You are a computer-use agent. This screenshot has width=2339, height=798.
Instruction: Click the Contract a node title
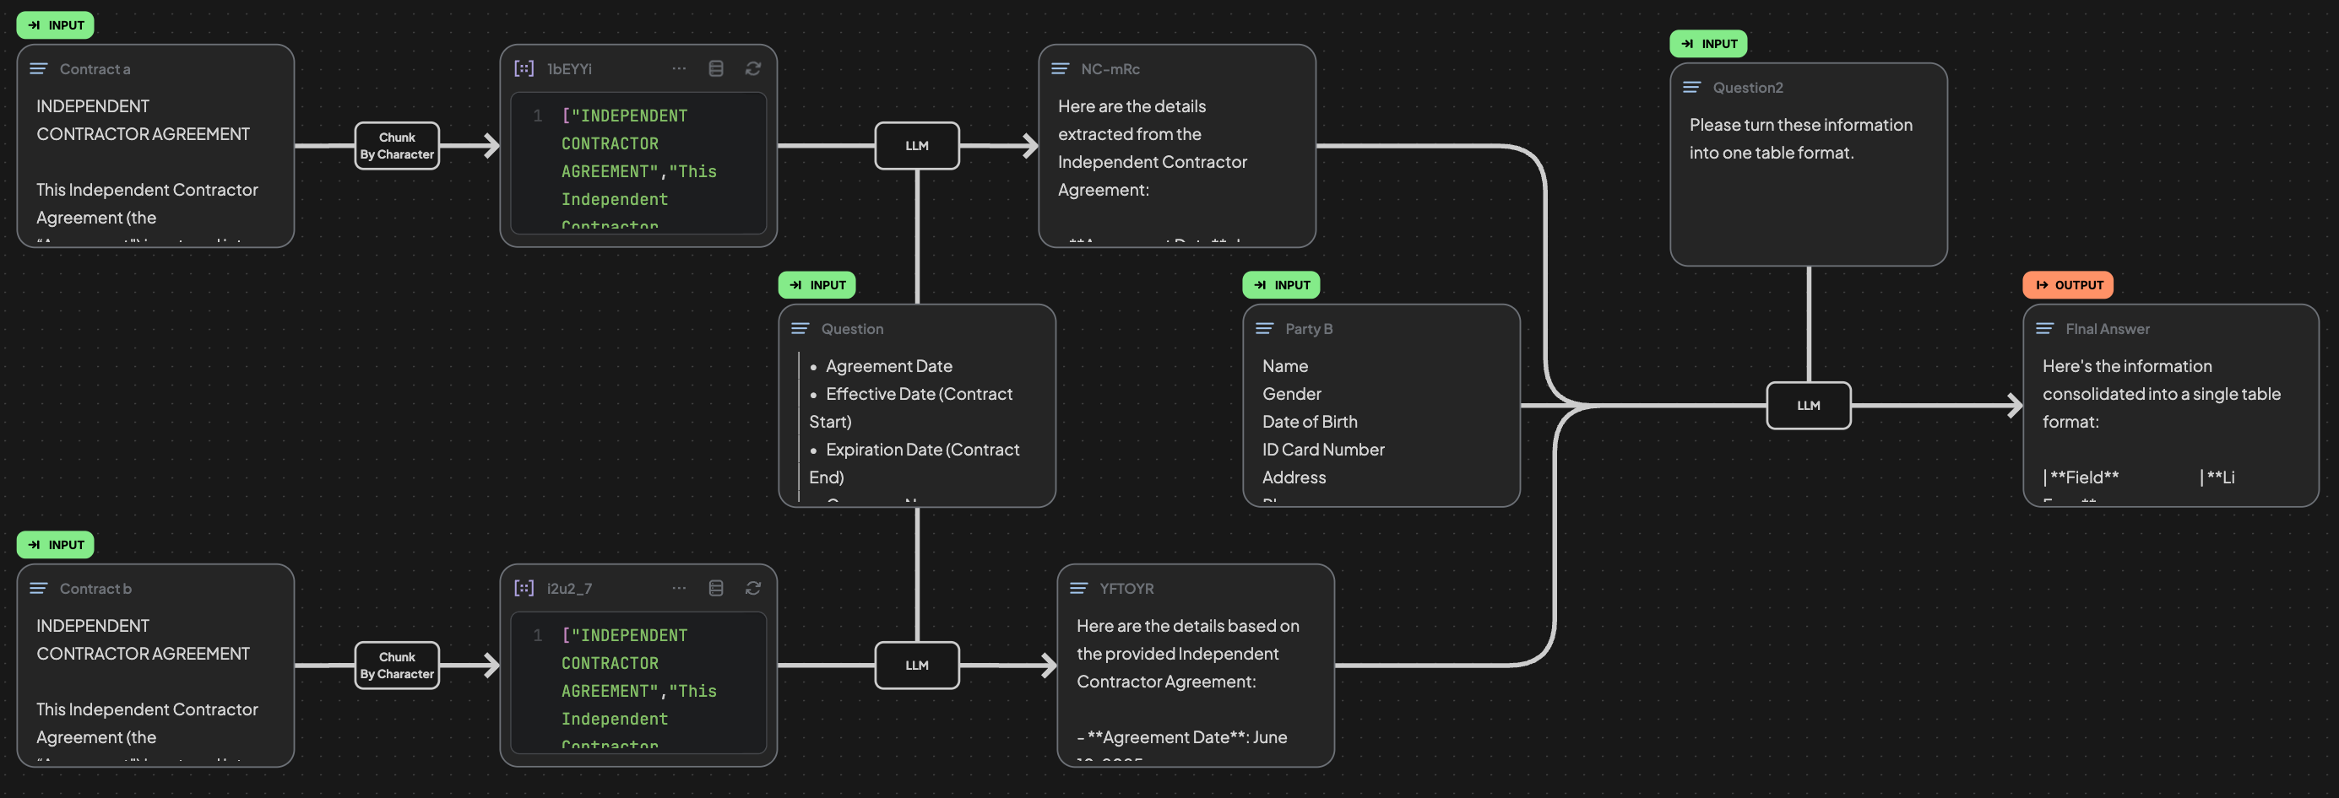click(x=95, y=69)
